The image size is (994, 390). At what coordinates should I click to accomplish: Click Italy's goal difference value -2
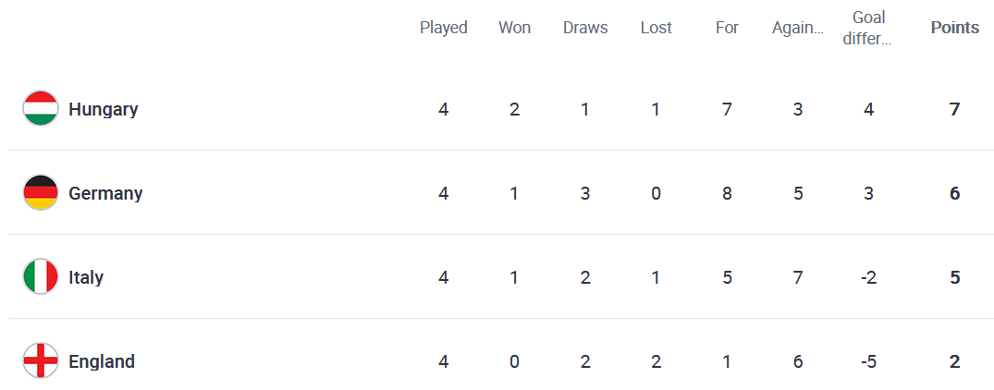[x=868, y=277]
